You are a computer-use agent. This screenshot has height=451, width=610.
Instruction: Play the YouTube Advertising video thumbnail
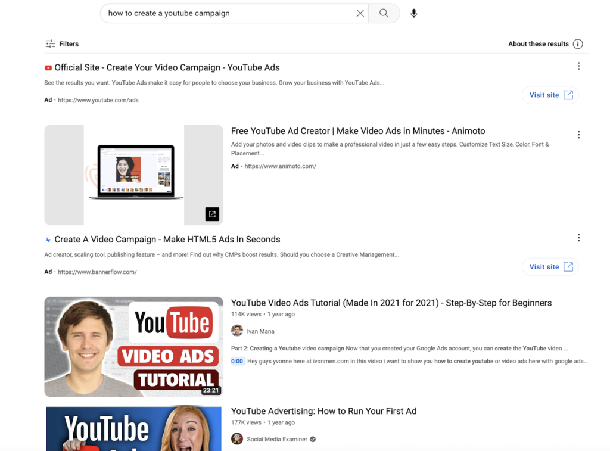(133, 428)
